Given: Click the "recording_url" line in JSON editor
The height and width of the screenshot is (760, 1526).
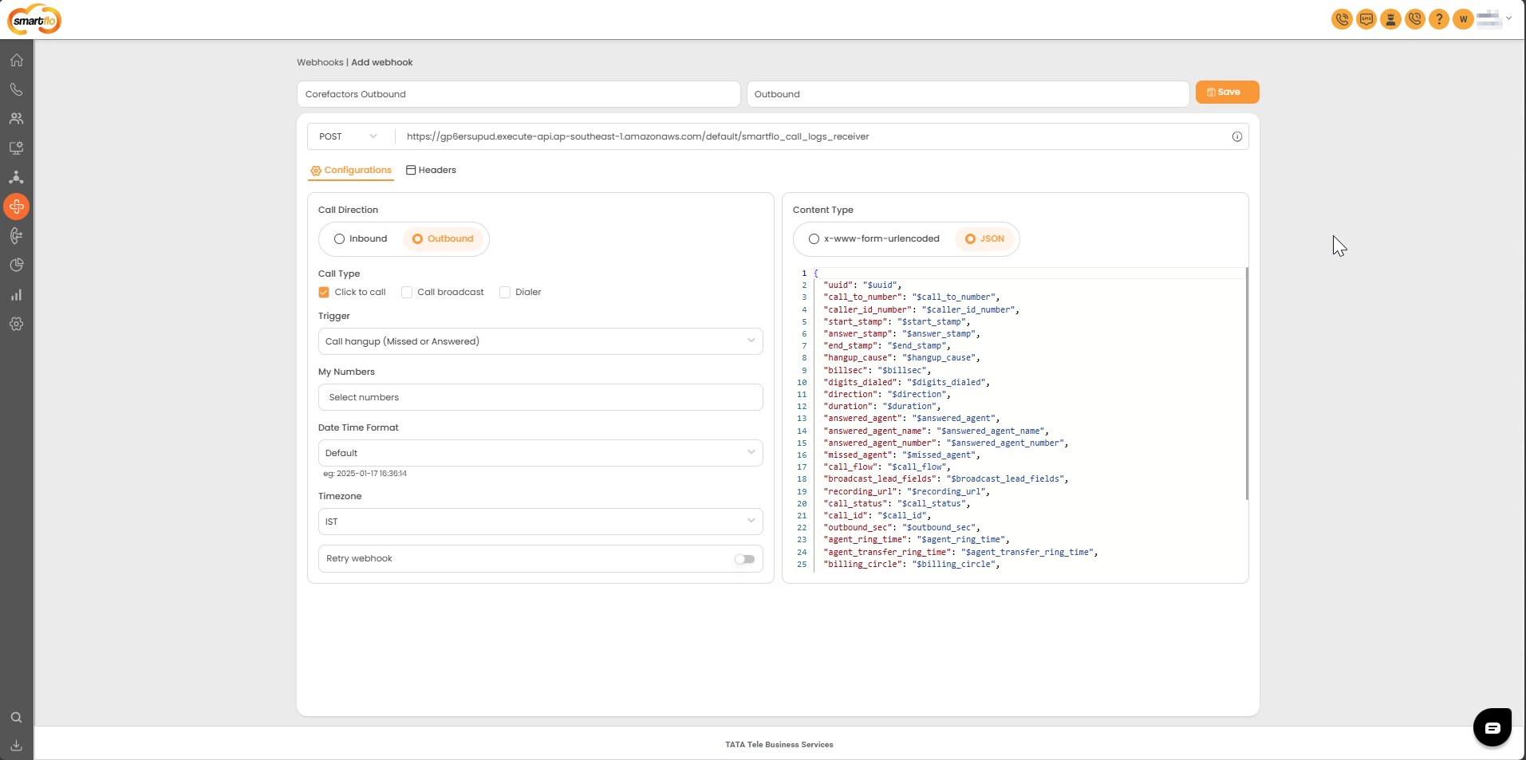Looking at the screenshot, I should click(x=907, y=491).
